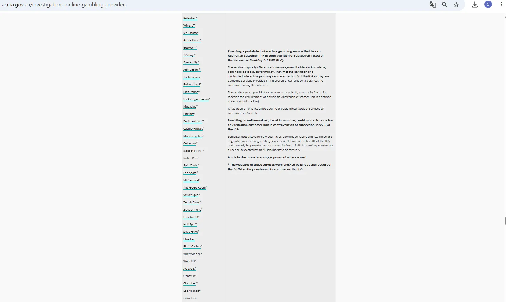Open the profile avatar icon
This screenshot has height=302, width=506.
(488, 4)
